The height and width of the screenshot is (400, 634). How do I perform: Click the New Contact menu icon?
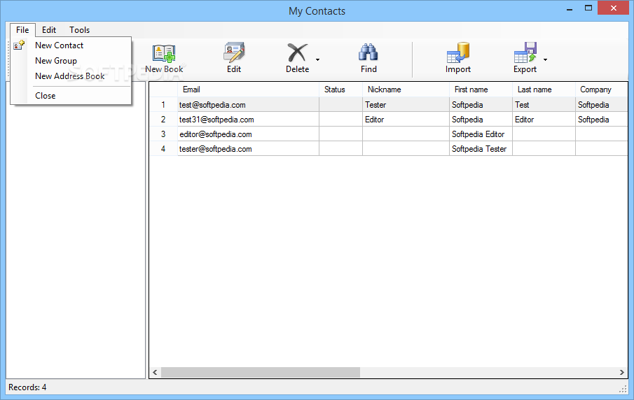(19, 45)
